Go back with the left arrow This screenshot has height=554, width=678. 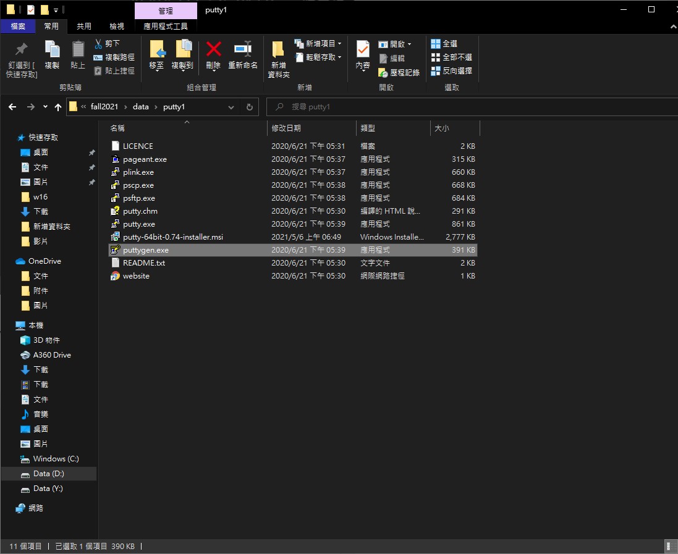pyautogui.click(x=12, y=107)
